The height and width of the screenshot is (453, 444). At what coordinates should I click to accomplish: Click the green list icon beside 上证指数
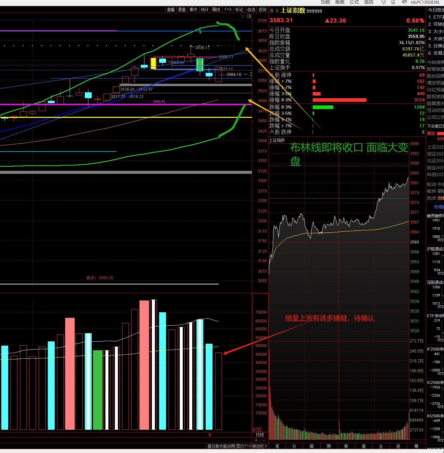[277, 11]
